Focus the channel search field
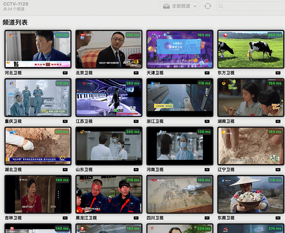 coord(251,6)
